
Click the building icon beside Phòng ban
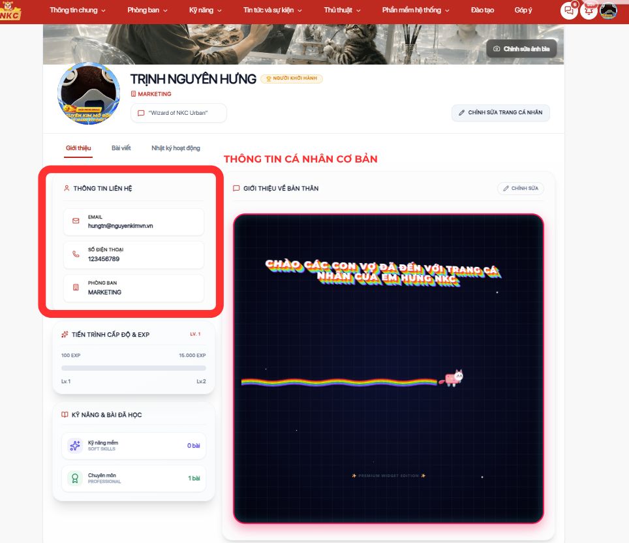76,287
